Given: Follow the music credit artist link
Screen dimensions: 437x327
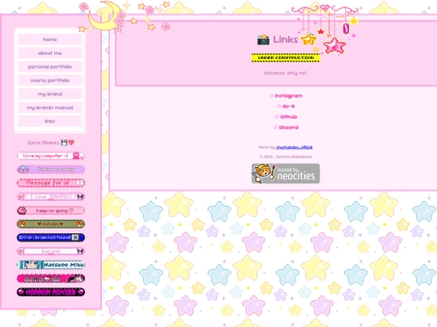Looking at the screenshot, I should [x=294, y=147].
